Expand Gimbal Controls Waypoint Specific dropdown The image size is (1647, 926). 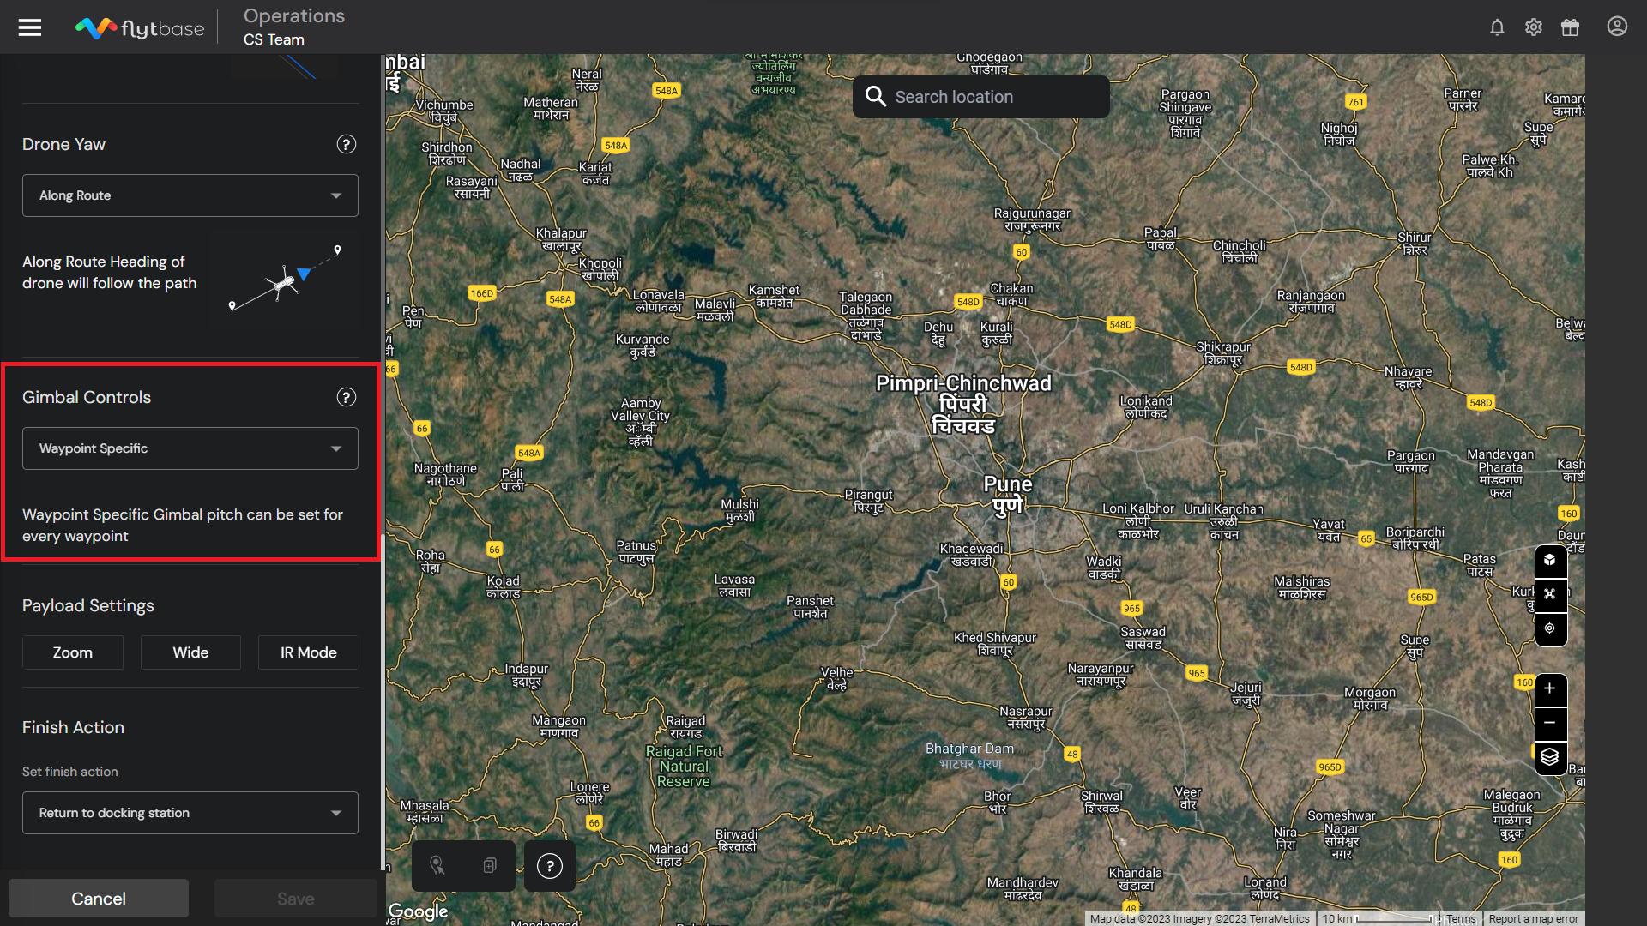(190, 448)
